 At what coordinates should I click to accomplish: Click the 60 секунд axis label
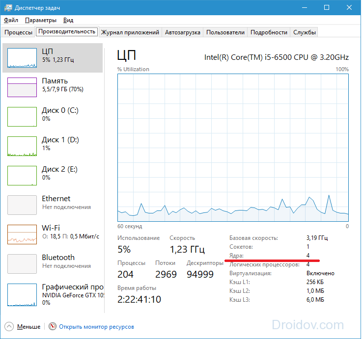130,226
